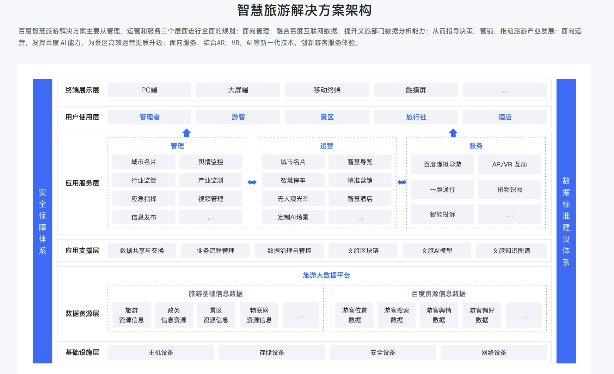Click 精准营销 box
This screenshot has height=374, width=614.
click(360, 180)
